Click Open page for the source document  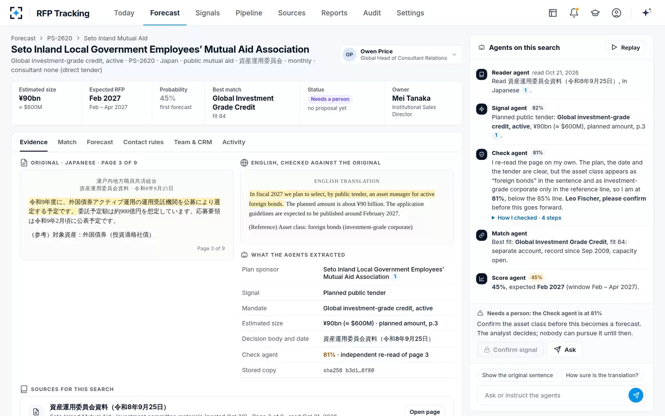click(x=425, y=410)
